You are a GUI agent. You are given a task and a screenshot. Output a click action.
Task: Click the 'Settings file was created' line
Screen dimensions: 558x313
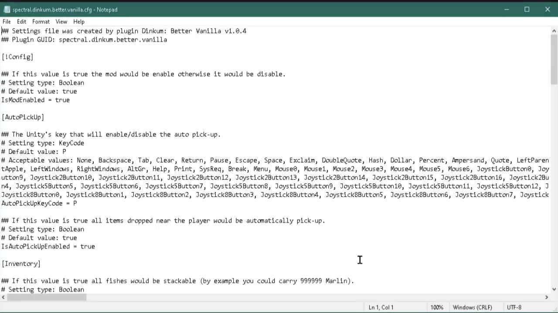pos(124,31)
